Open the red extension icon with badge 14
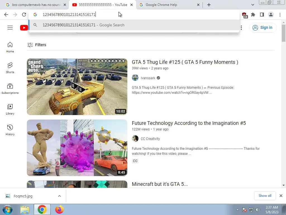 click(244, 15)
